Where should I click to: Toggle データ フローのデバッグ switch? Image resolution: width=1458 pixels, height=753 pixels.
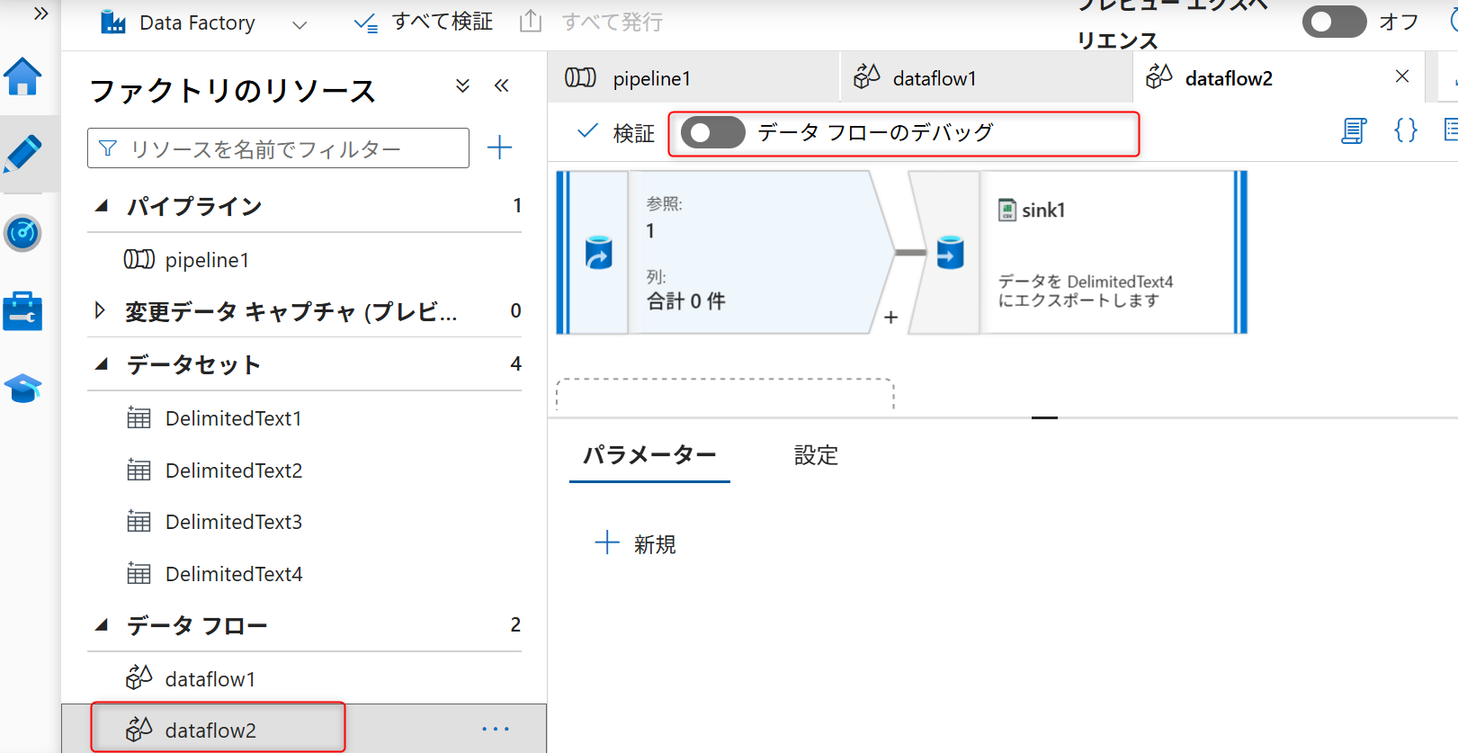coord(713,133)
